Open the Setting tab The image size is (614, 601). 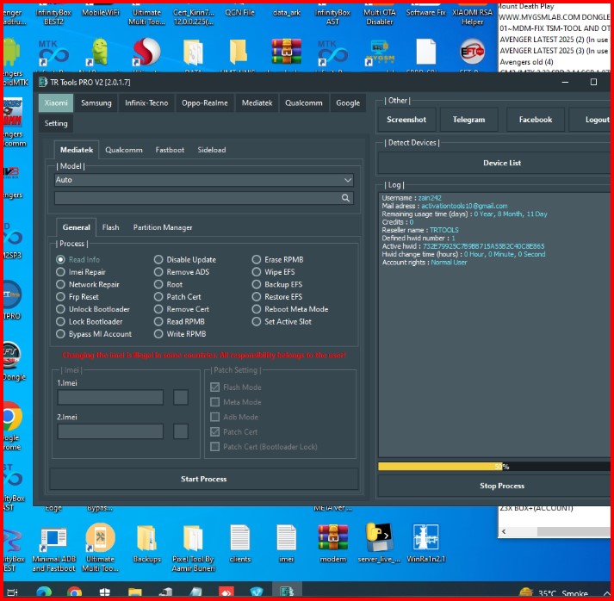pyautogui.click(x=56, y=123)
